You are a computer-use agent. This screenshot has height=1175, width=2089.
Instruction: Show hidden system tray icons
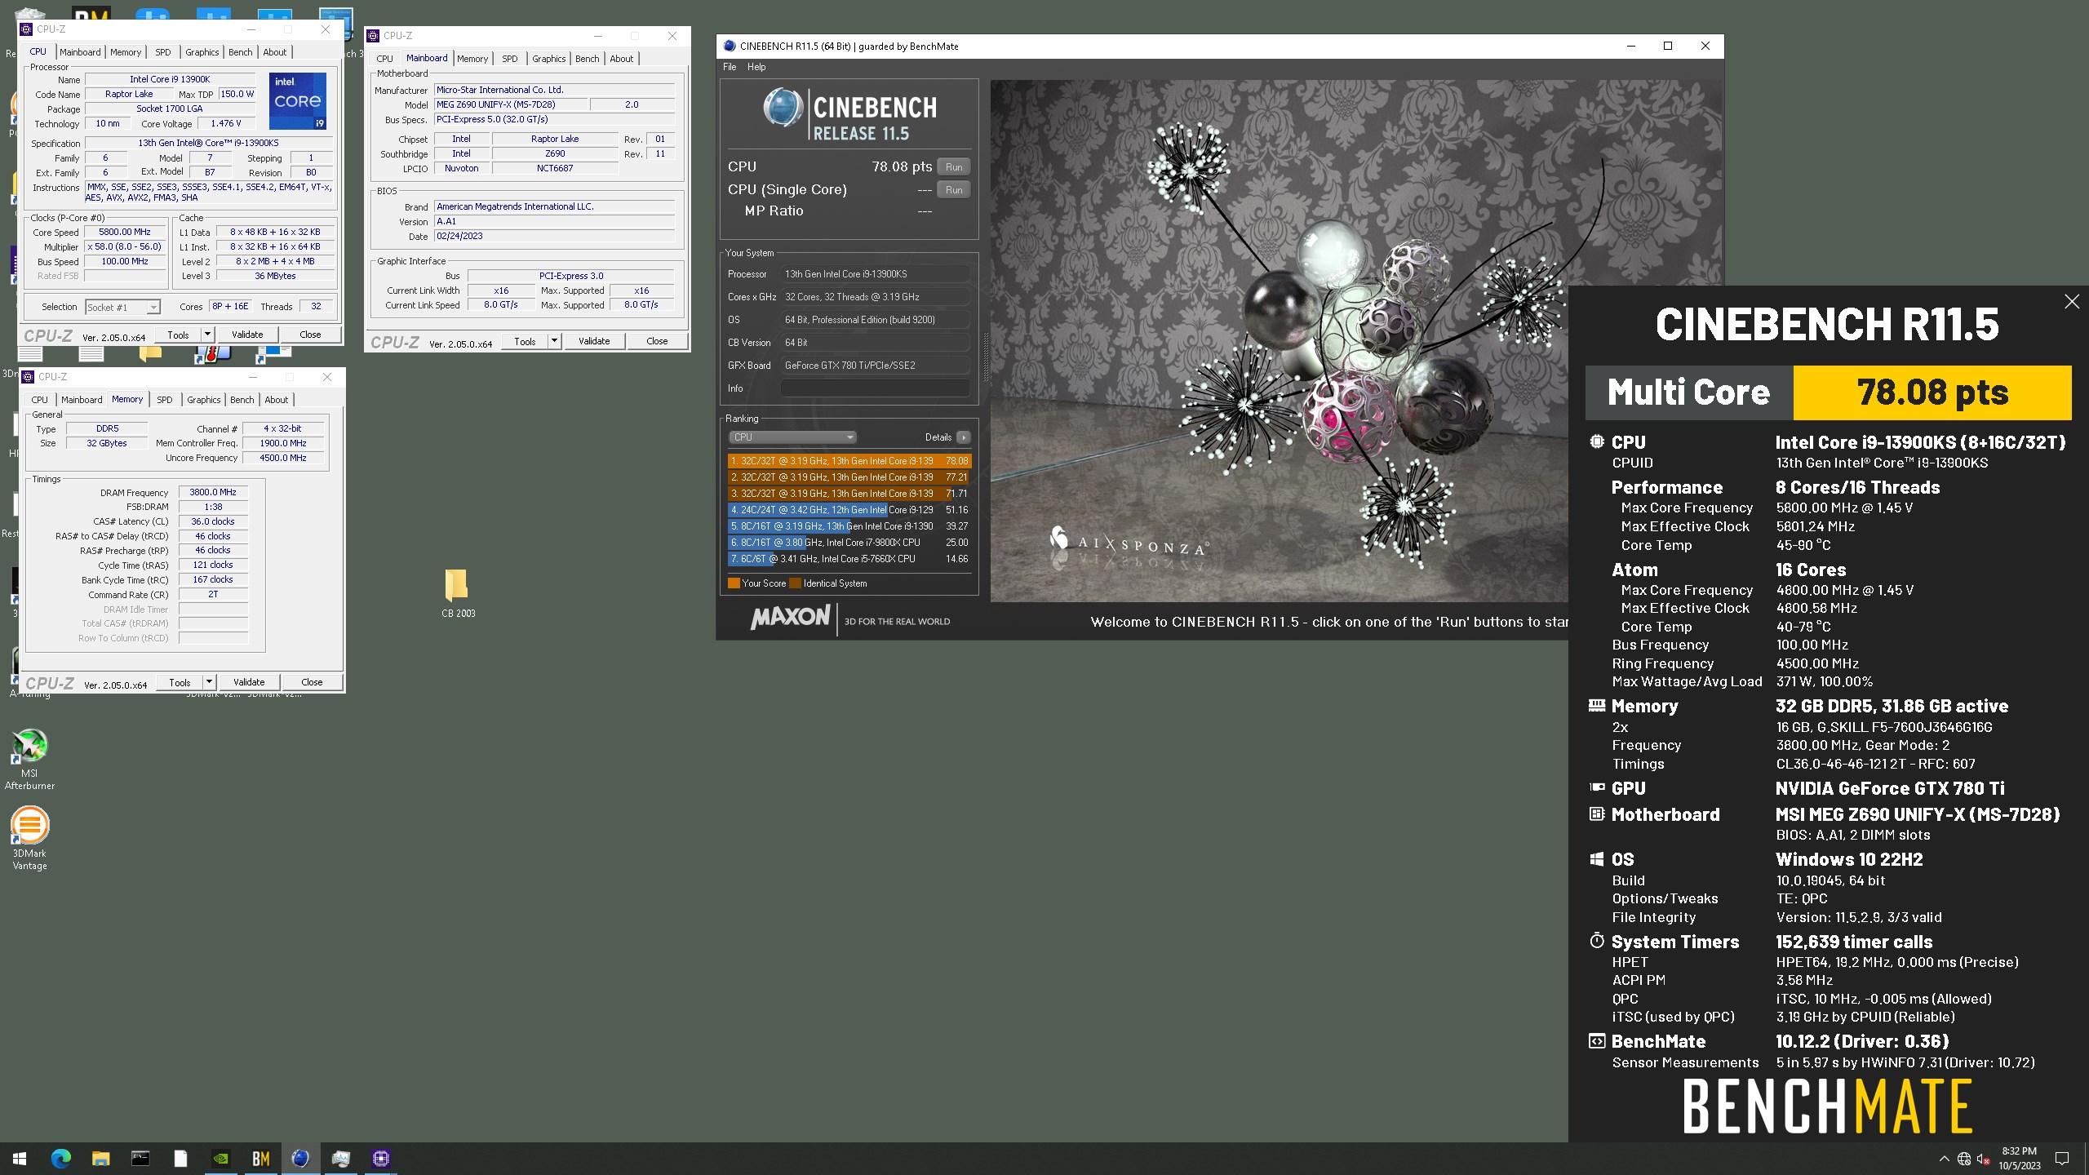click(x=1944, y=1159)
